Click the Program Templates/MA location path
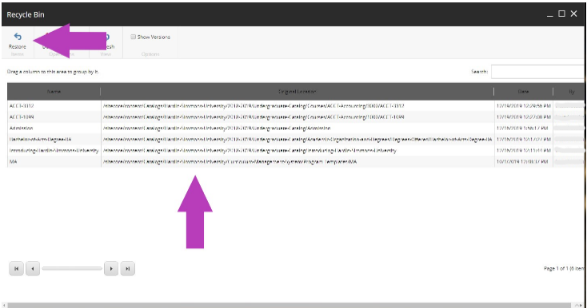Screen dimensions: 587x308 coord(230,162)
